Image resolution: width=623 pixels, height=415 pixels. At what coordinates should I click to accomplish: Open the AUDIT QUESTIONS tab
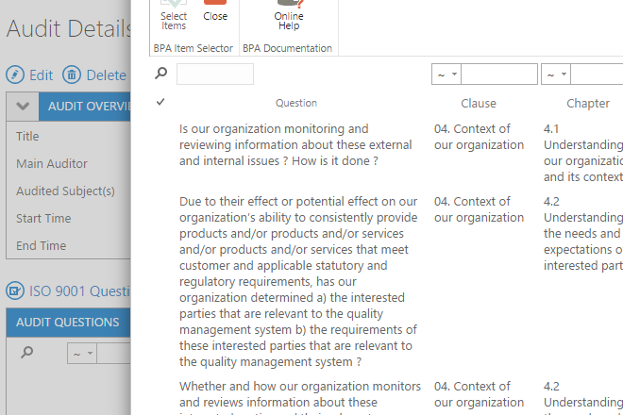click(x=68, y=322)
